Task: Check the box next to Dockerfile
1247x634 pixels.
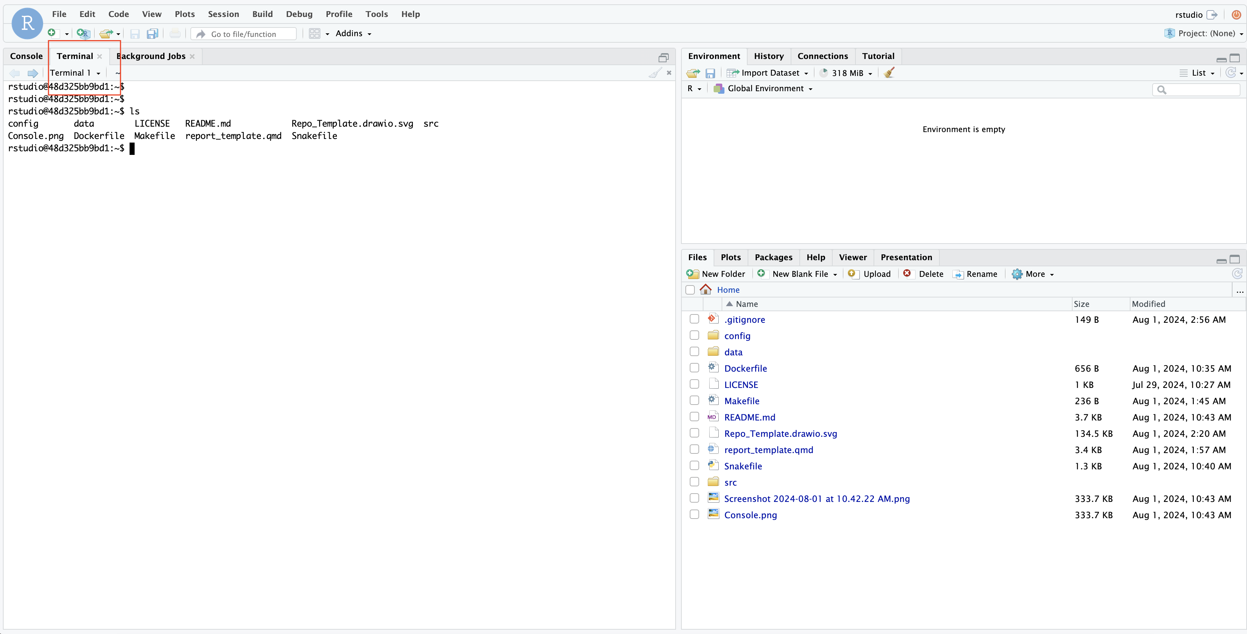Action: (x=694, y=368)
